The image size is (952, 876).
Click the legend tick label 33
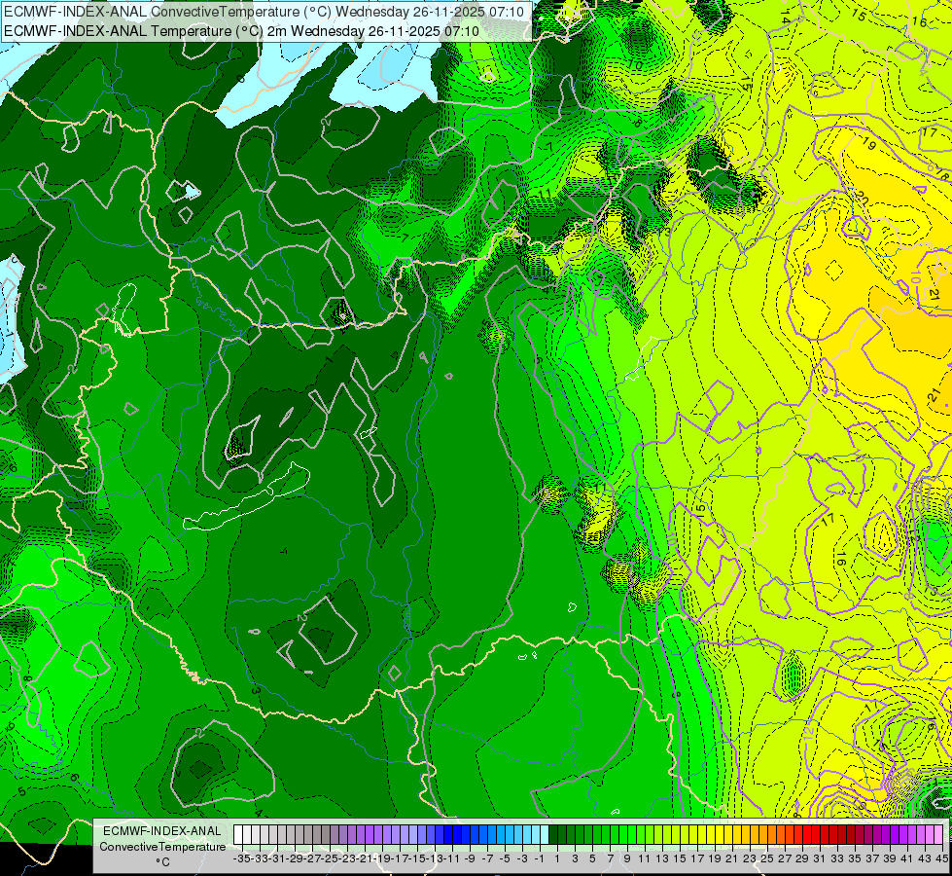click(x=836, y=858)
